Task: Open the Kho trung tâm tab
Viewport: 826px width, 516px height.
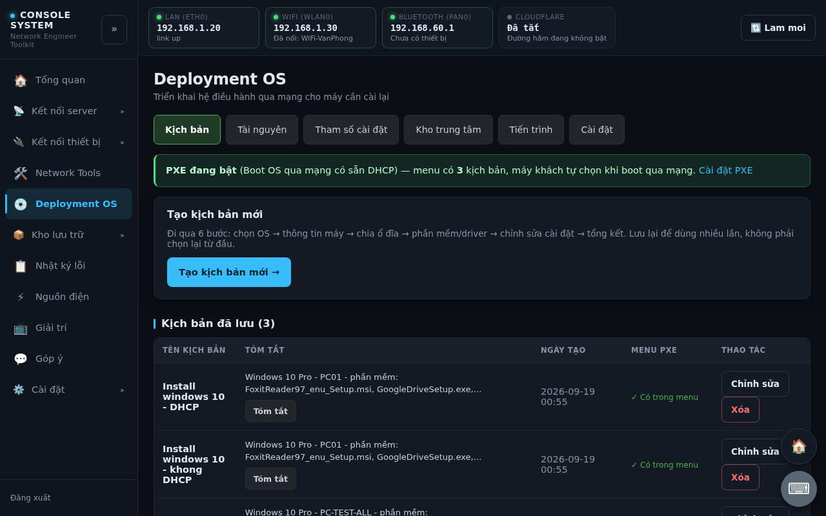Action: tap(448, 130)
